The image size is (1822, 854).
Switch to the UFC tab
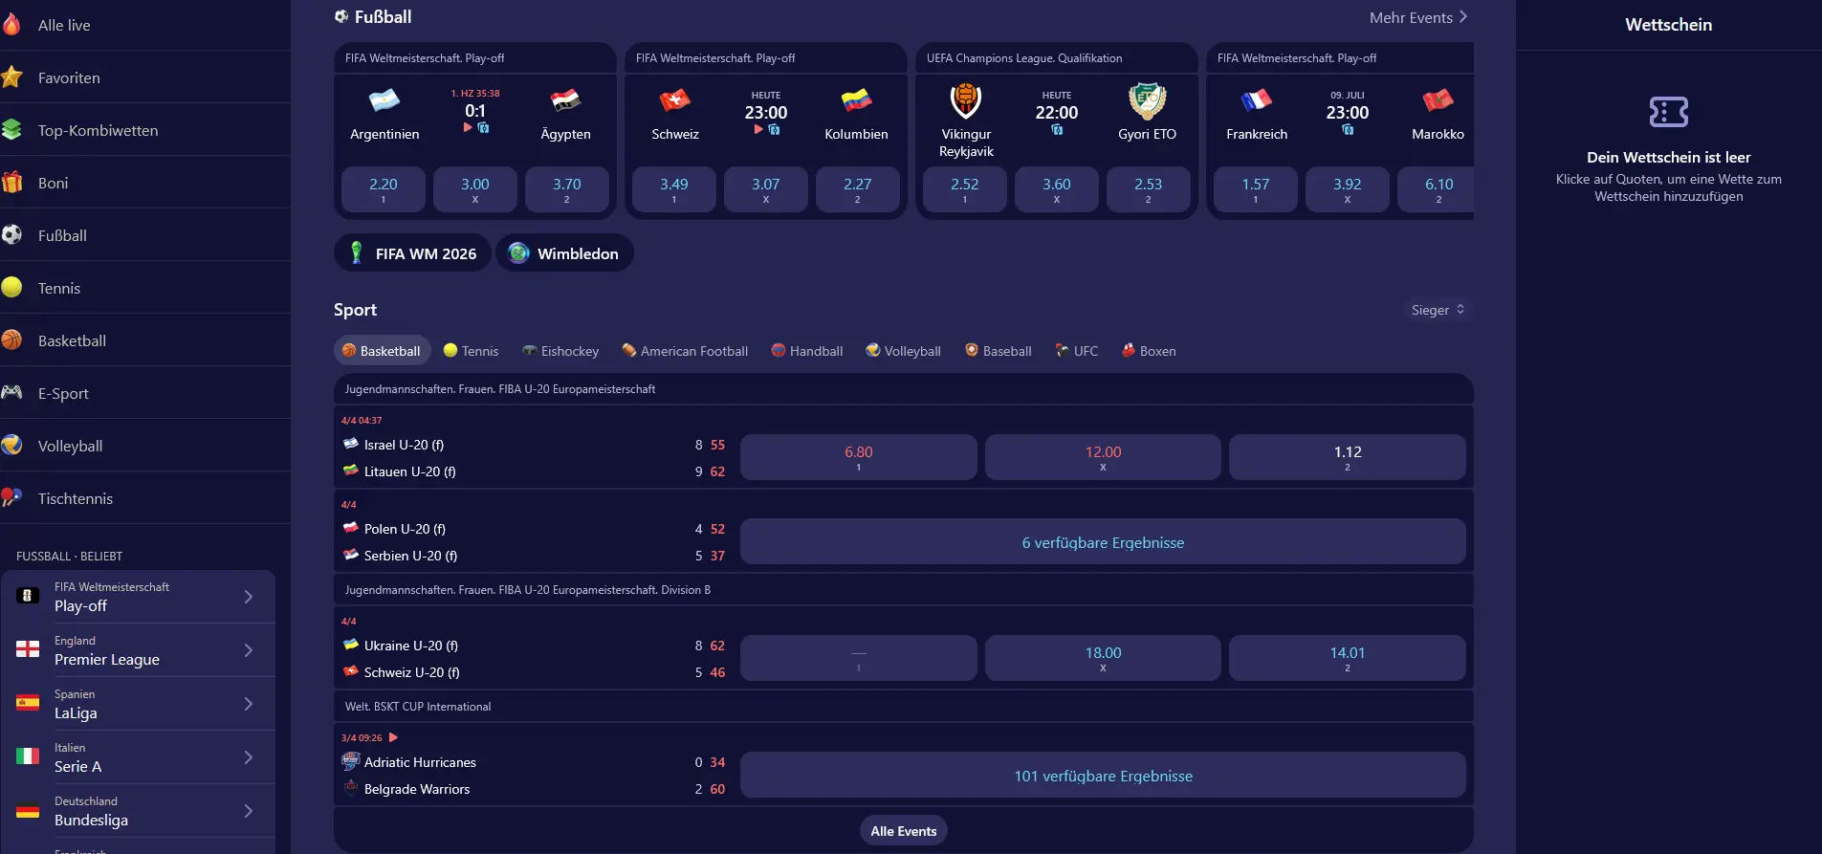pos(1077,351)
